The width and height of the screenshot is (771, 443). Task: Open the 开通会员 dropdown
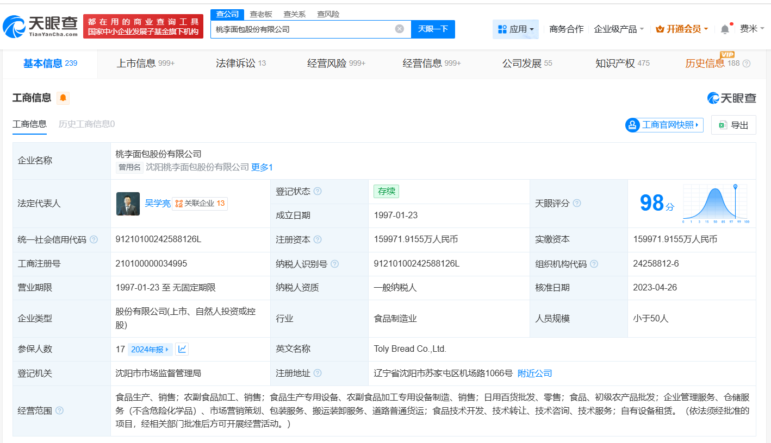(x=681, y=29)
